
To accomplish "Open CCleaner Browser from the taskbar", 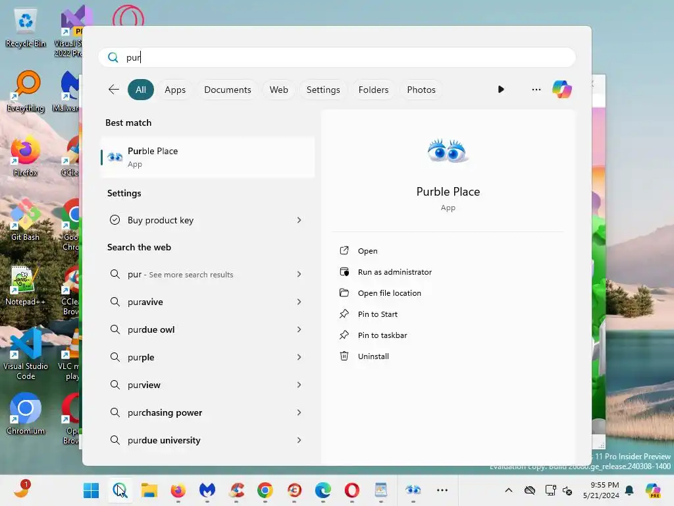I will coord(294,490).
